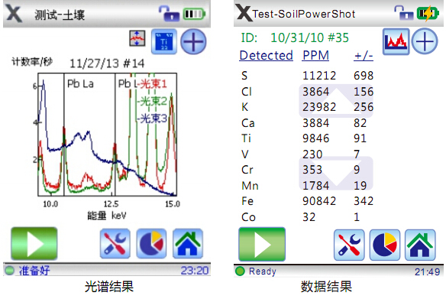The width and height of the screenshot is (446, 299).
Task: Open pie chart icon on data screen
Action: [385, 245]
